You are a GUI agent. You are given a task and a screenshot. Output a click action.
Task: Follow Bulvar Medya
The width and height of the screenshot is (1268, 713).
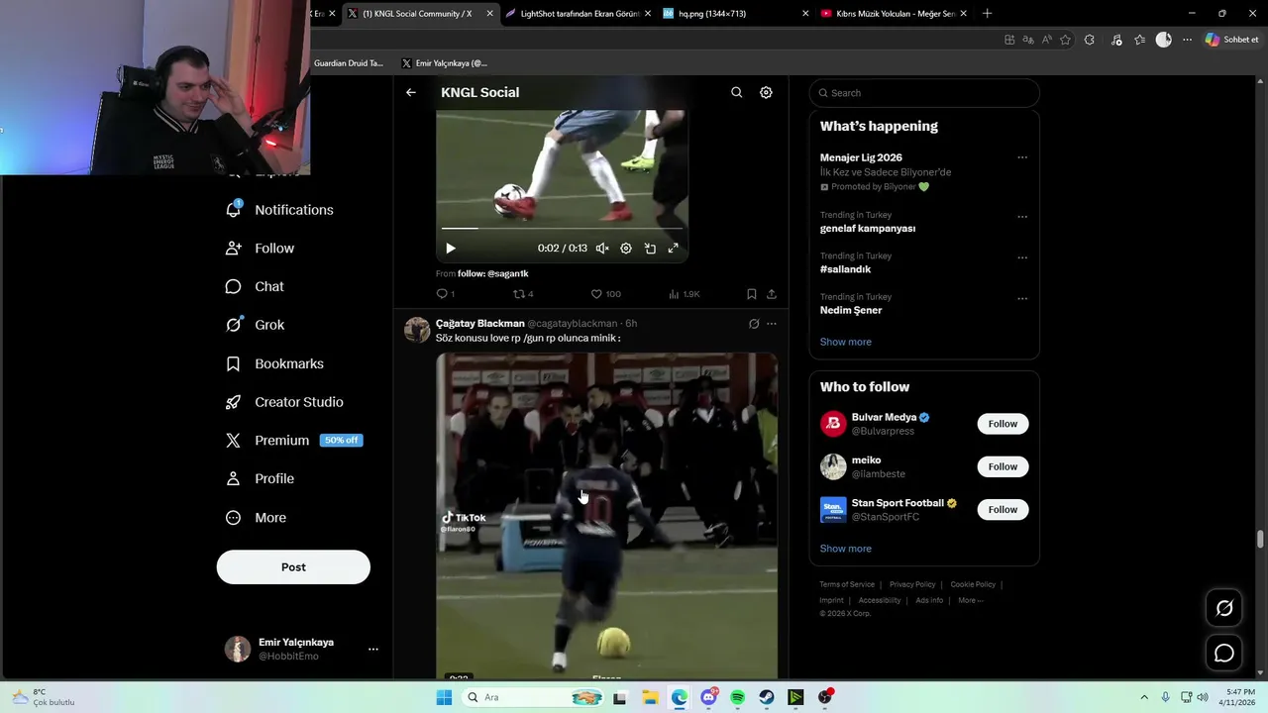[x=1003, y=424]
